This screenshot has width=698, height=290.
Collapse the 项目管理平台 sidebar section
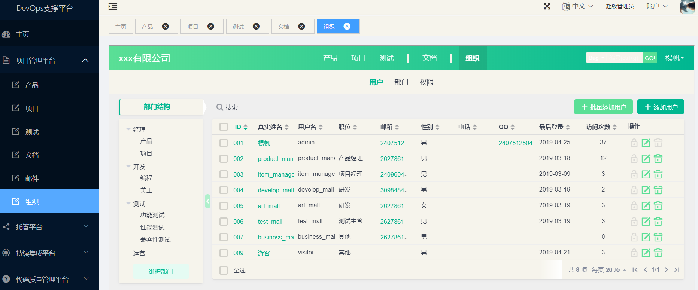85,60
